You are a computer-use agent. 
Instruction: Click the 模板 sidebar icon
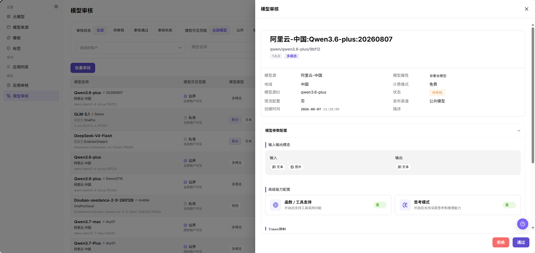pyautogui.click(x=9, y=38)
